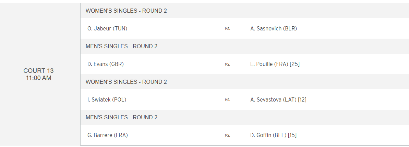Click the COURT 13 heading text

pyautogui.click(x=38, y=71)
